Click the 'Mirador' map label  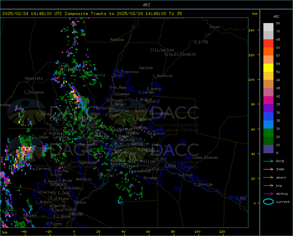(150, 178)
